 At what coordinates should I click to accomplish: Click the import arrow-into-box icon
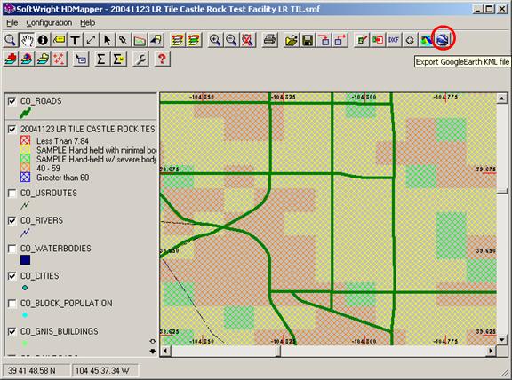[324, 40]
